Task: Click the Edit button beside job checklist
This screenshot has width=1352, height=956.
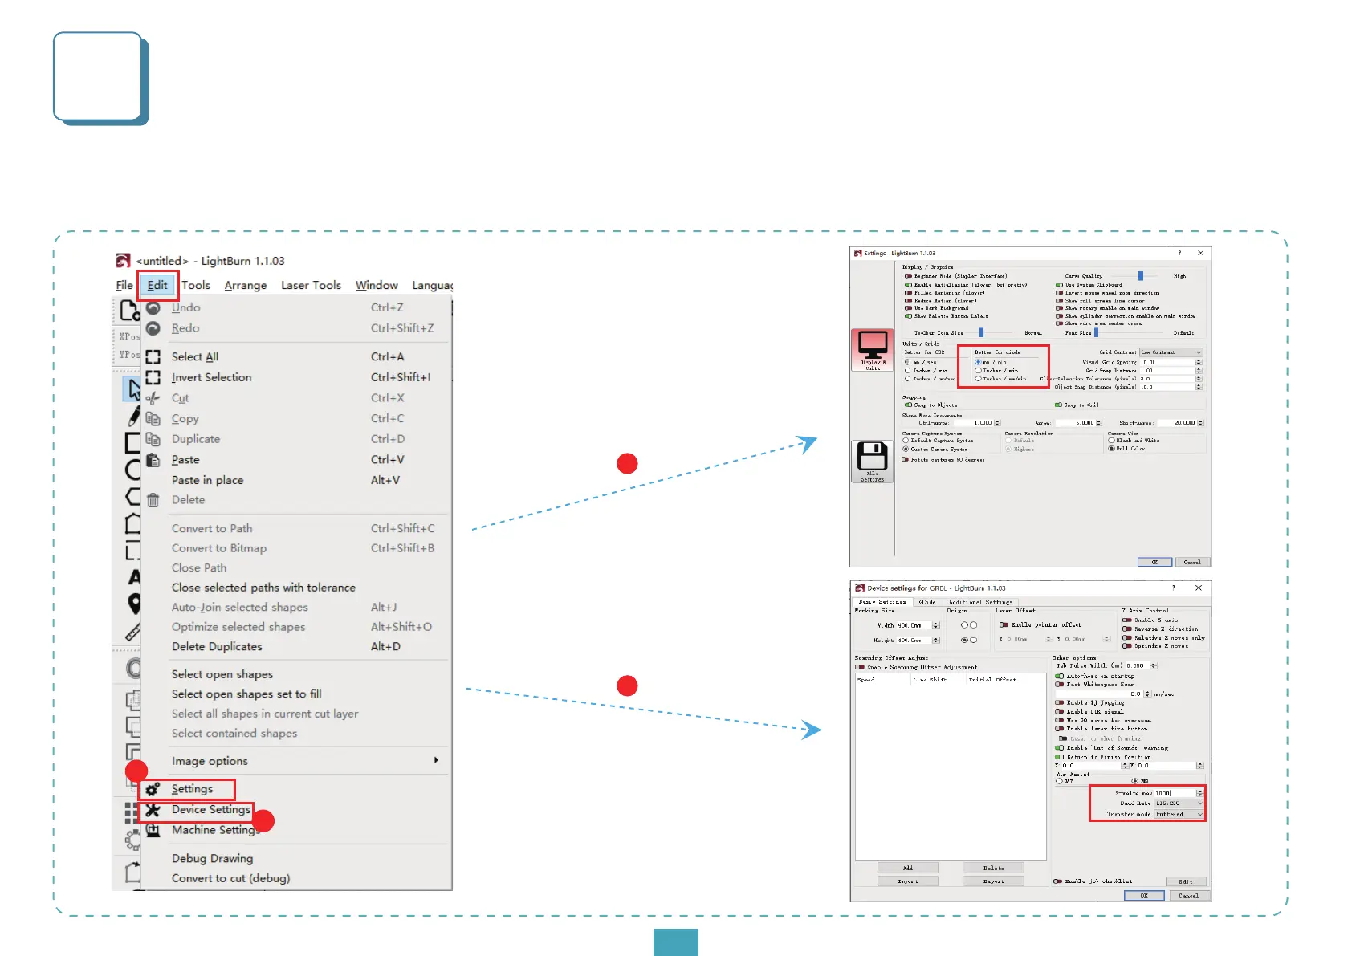Action: pyautogui.click(x=1186, y=881)
